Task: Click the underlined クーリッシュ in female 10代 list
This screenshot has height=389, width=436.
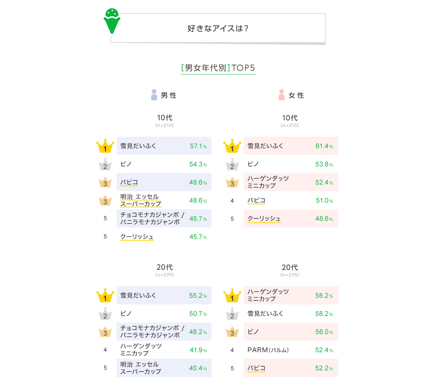Action: coord(264,218)
